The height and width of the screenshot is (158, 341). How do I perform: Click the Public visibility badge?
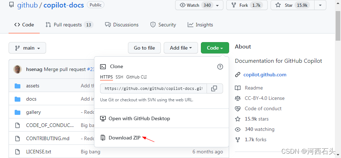point(95,5)
